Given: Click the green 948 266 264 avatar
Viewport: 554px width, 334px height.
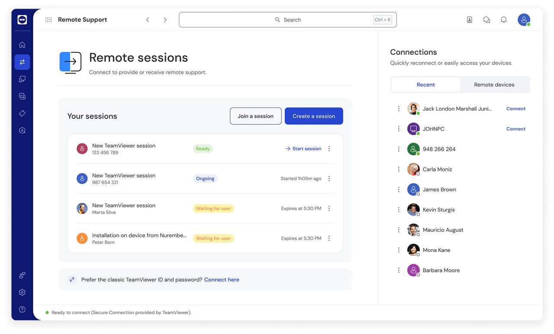Looking at the screenshot, I should [413, 149].
